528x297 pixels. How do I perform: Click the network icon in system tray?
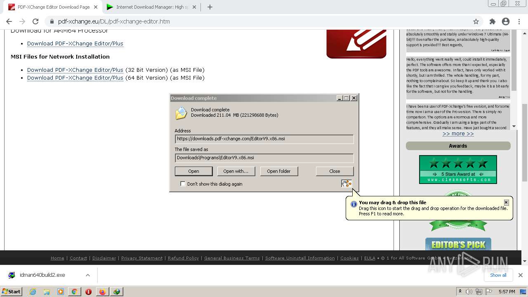479,292
